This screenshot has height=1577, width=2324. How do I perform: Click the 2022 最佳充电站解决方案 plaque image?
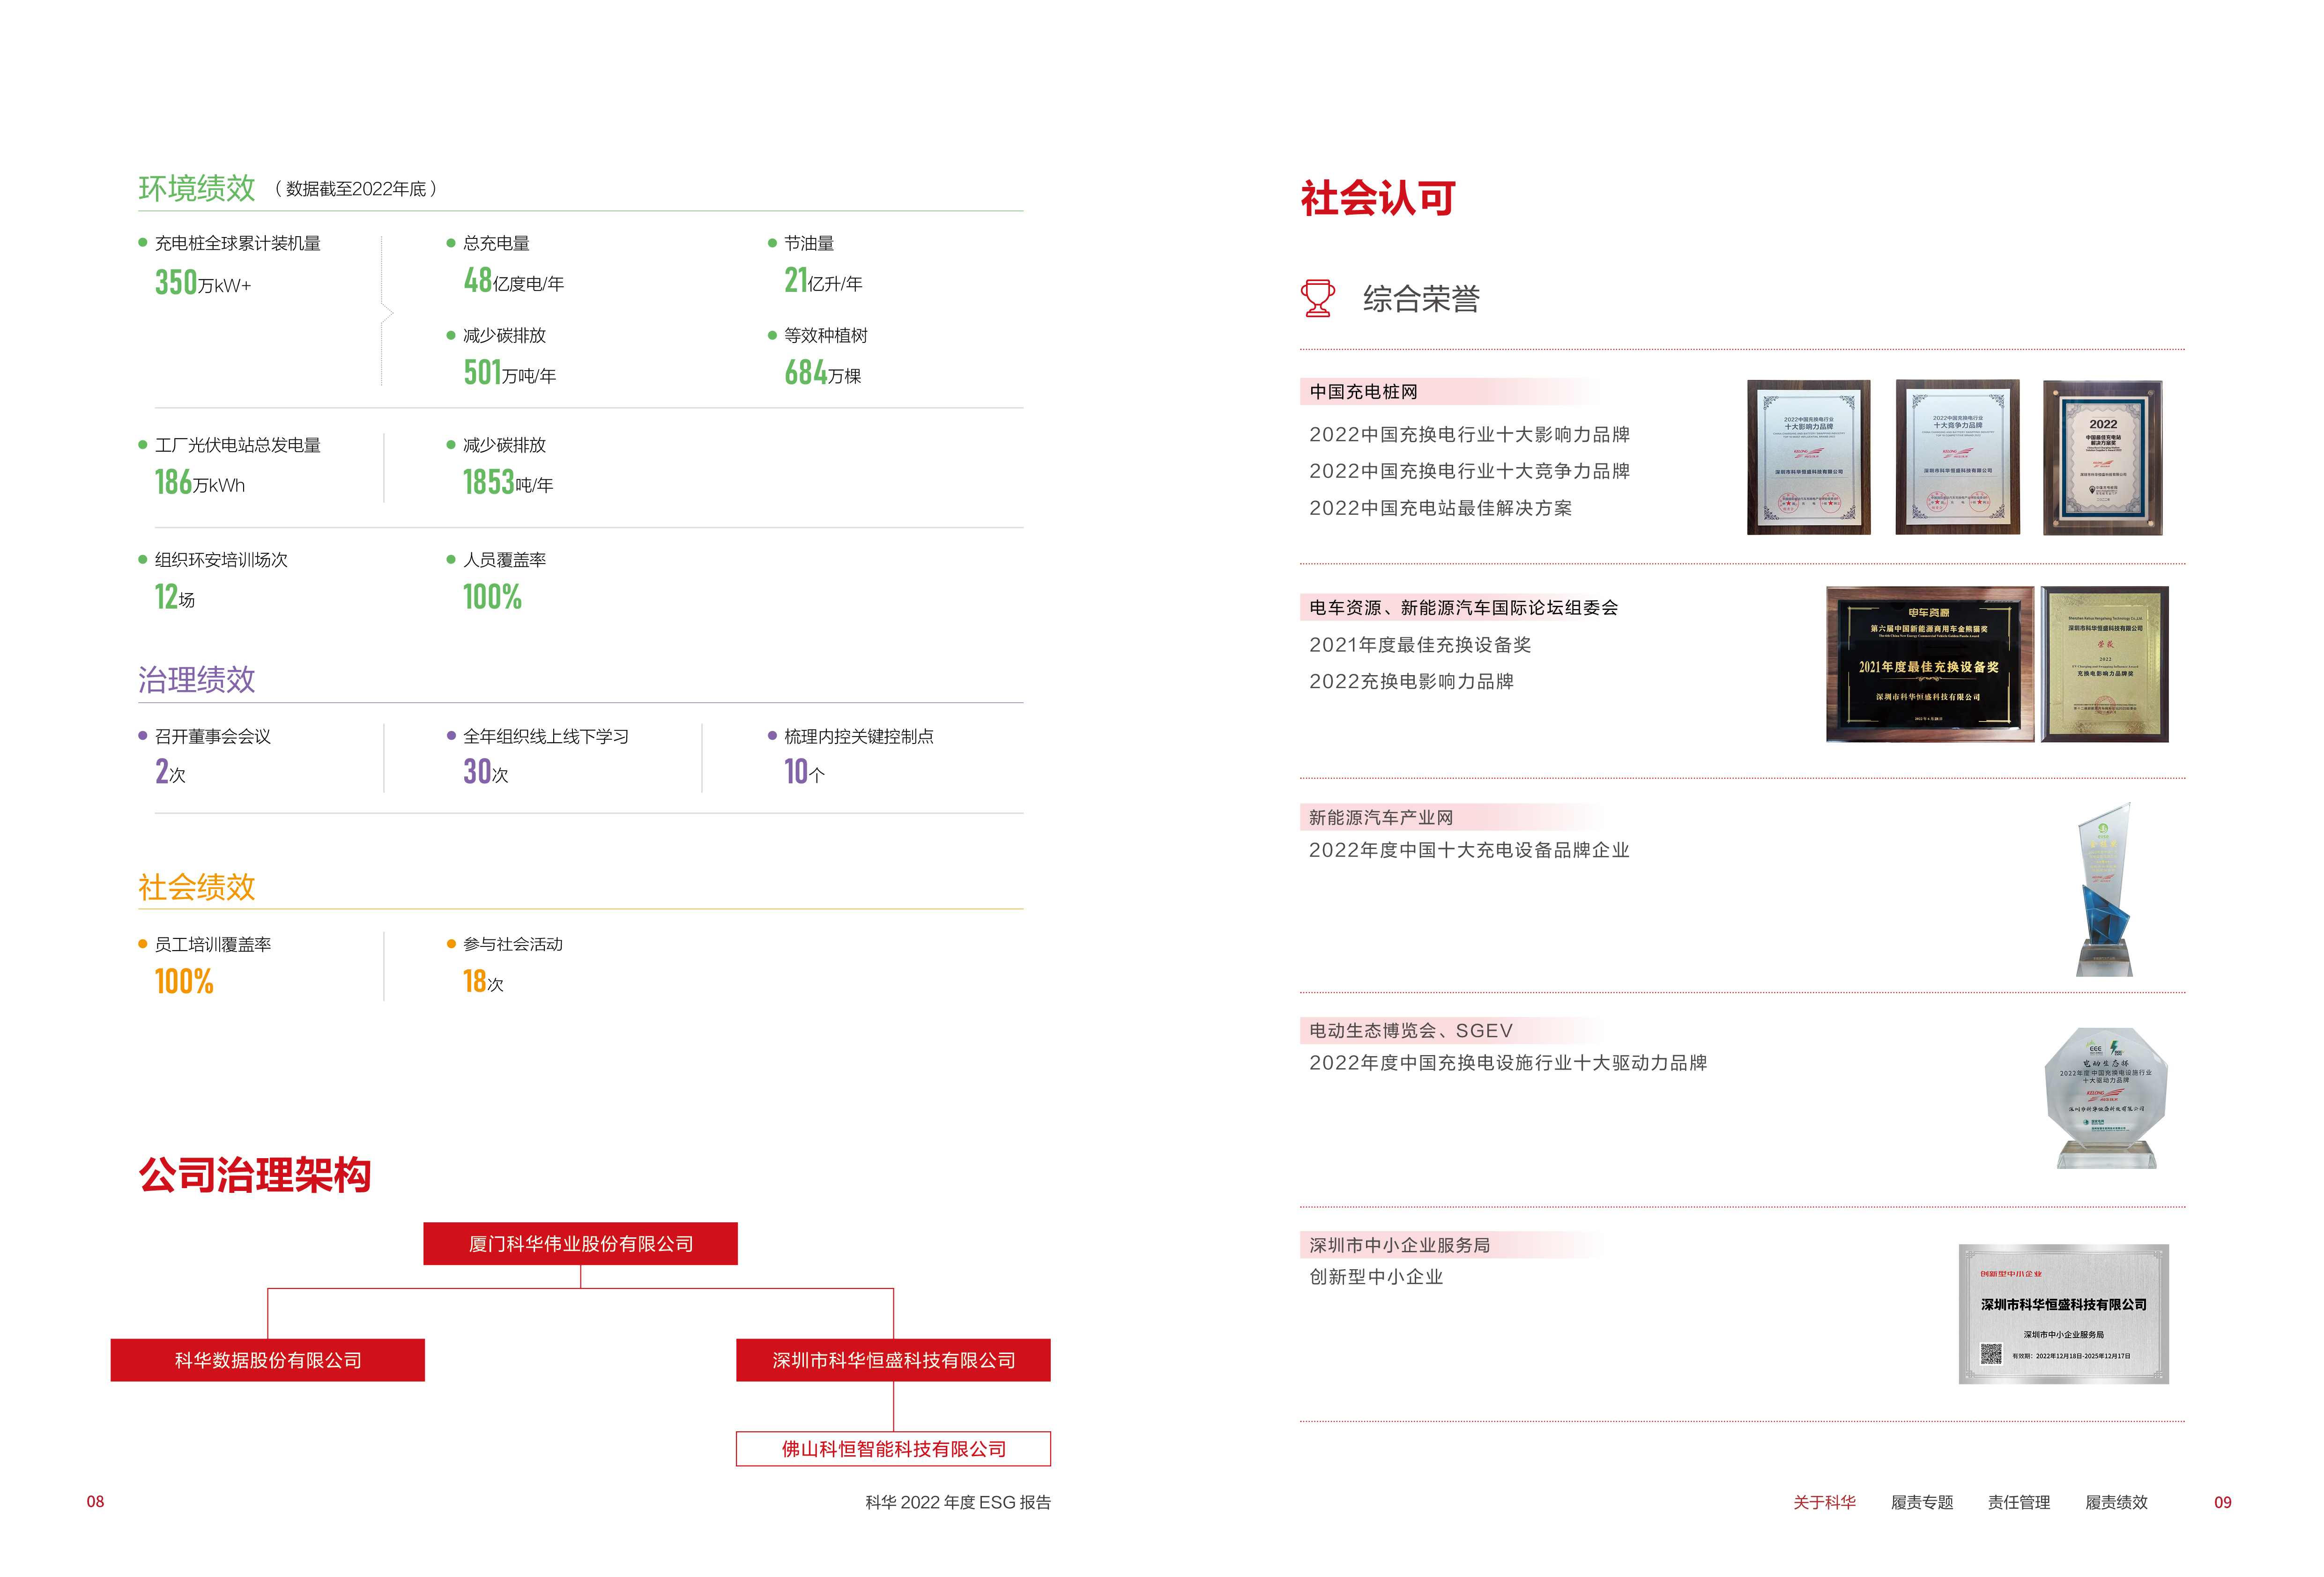(2102, 457)
